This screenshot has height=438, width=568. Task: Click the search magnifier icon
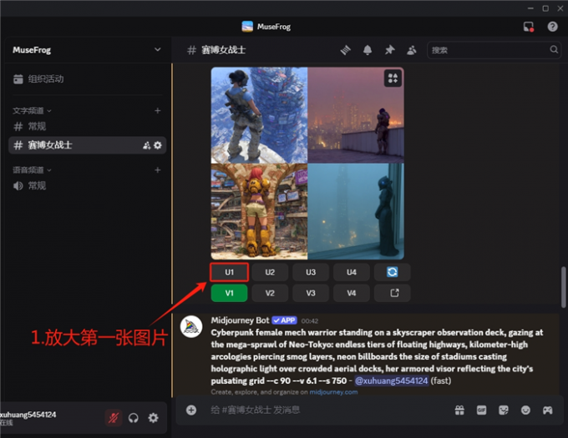point(554,49)
